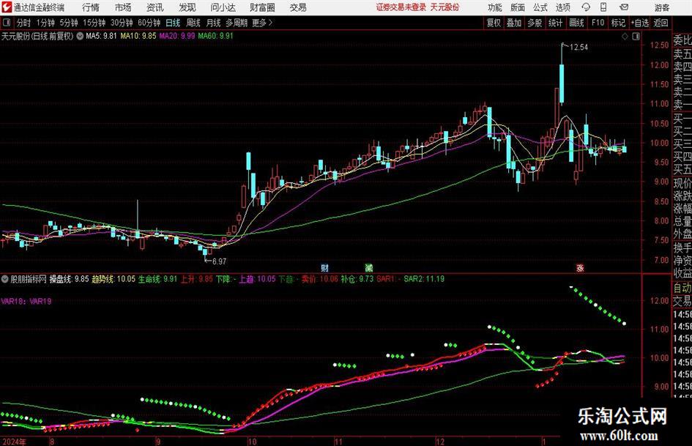
Task: Open the 发现 menu
Action: click(x=187, y=7)
